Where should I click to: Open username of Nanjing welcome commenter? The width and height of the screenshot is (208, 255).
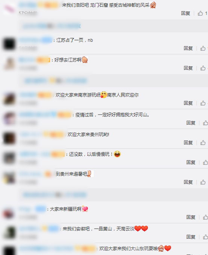pos(28,95)
